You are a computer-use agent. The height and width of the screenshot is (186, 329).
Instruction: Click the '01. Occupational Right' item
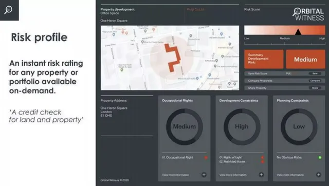tap(177, 157)
